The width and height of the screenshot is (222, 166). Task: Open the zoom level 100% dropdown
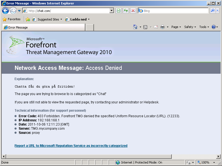click(x=214, y=162)
